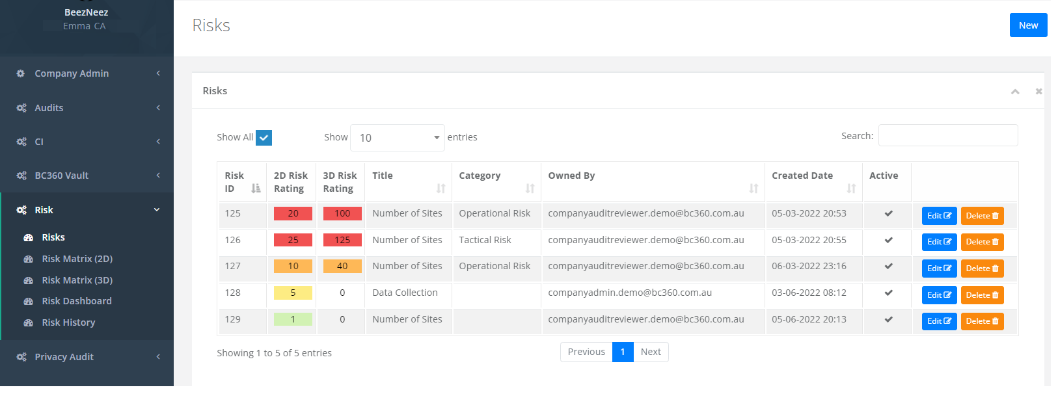This screenshot has width=1058, height=394.
Task: Open the Show entries dropdown
Action: pos(397,138)
